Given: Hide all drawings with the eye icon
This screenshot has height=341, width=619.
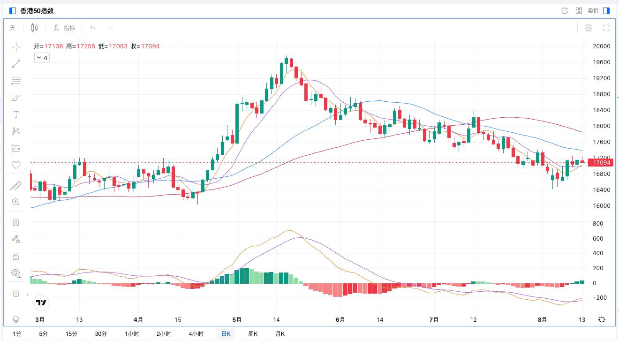Looking at the screenshot, I should point(16,273).
